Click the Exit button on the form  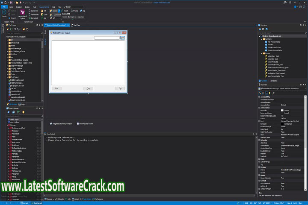coord(120,88)
